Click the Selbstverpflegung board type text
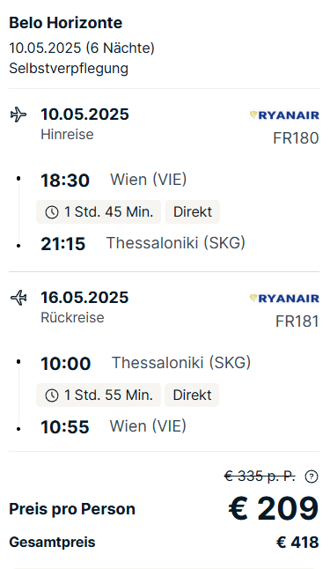 point(69,69)
